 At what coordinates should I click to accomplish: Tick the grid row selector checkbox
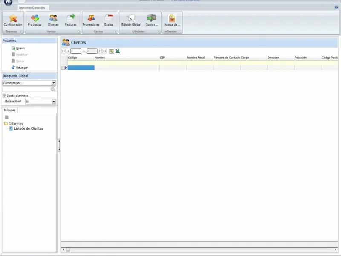coord(63,68)
